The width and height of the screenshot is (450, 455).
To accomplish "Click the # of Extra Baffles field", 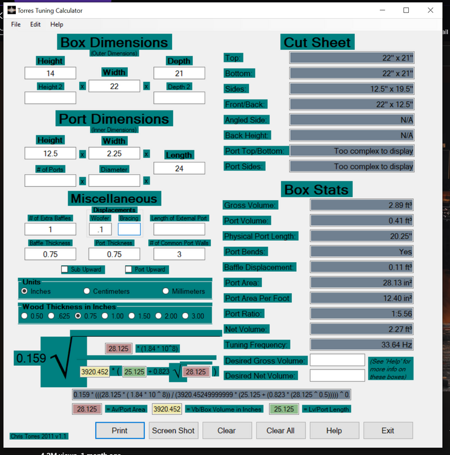I will (50, 229).
